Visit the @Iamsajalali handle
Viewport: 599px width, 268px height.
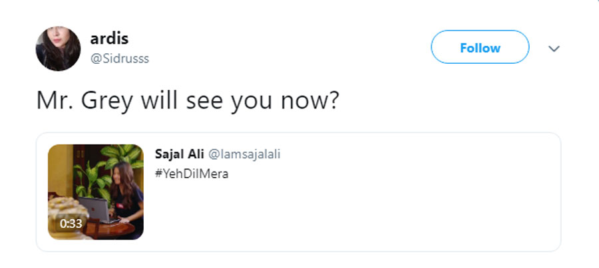(244, 154)
